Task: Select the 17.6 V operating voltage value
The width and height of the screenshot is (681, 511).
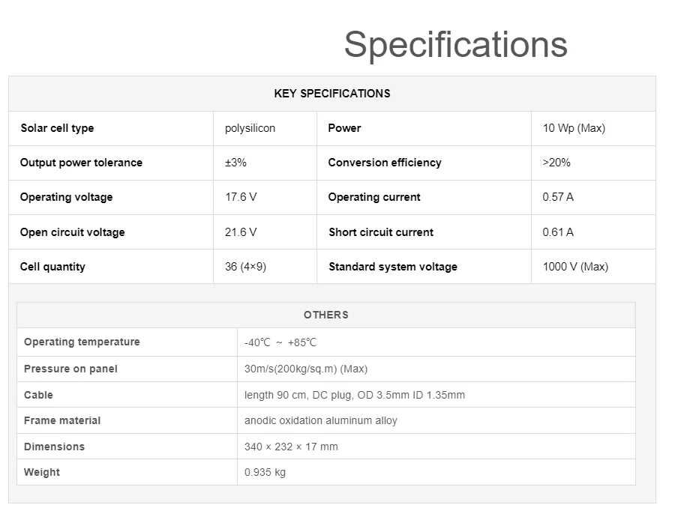Action: pyautogui.click(x=240, y=197)
